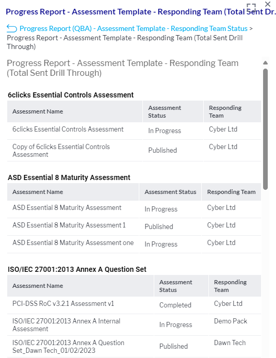This screenshot has height=358, width=276.
Task: Select ASD Essential 8 Maturity Assessment 1 row
Action: point(134,226)
